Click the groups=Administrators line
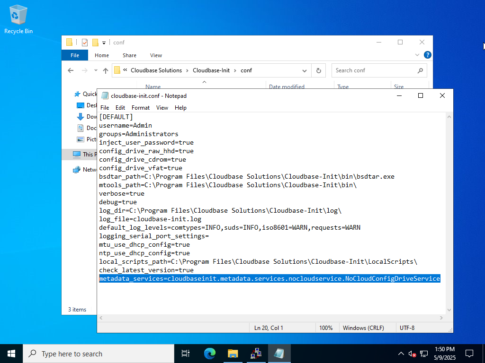The image size is (485, 363). point(139,134)
